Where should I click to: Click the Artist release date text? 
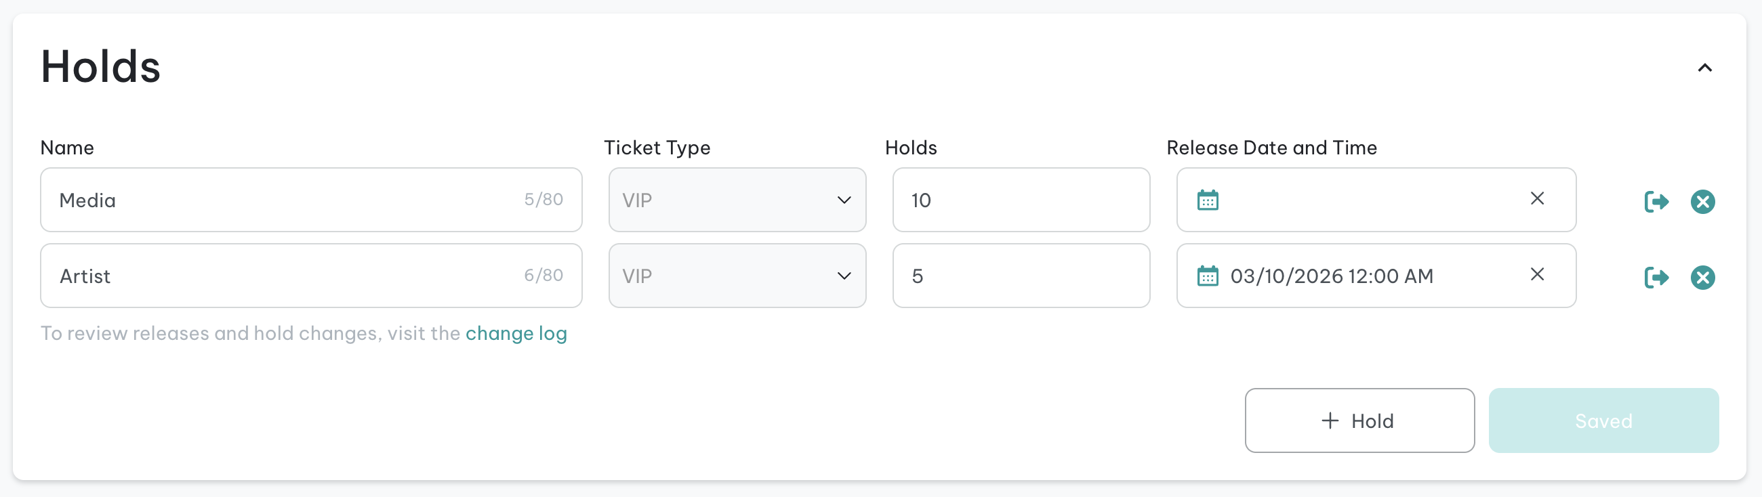coord(1331,276)
